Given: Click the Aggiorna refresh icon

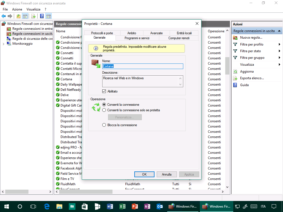Looking at the screenshot, I should tap(235, 71).
